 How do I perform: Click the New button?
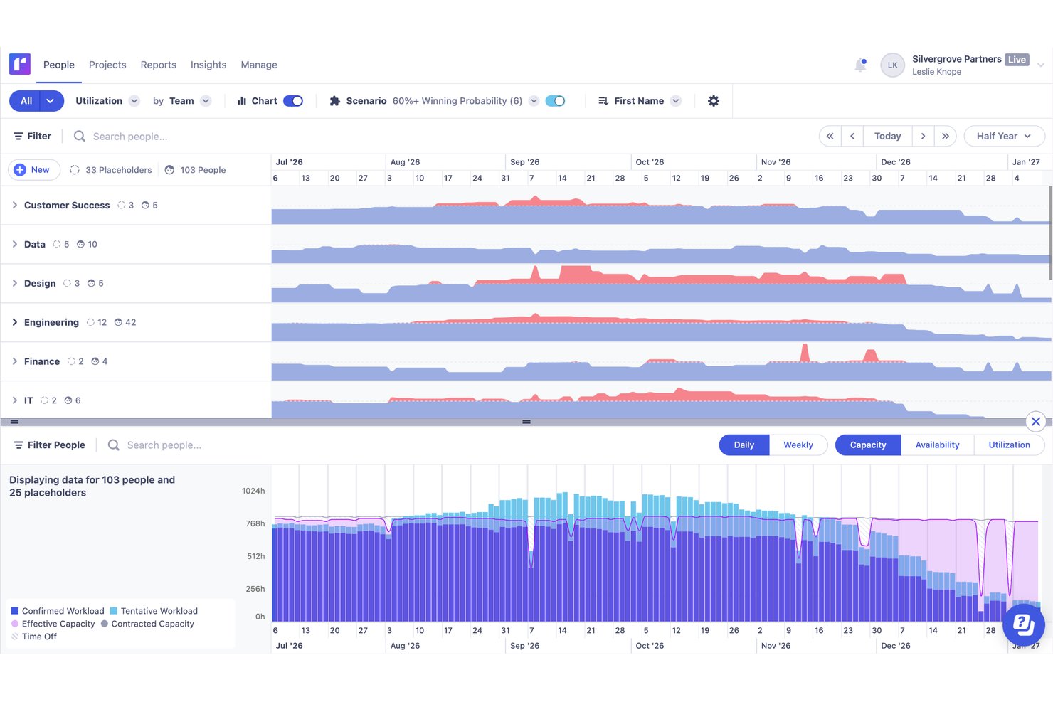[33, 170]
